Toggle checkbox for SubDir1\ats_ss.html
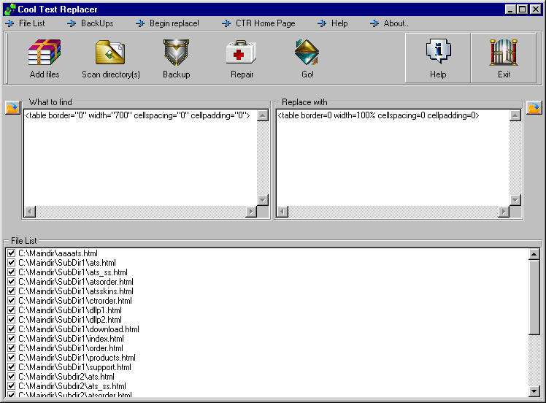546x403 pixels. (11, 272)
